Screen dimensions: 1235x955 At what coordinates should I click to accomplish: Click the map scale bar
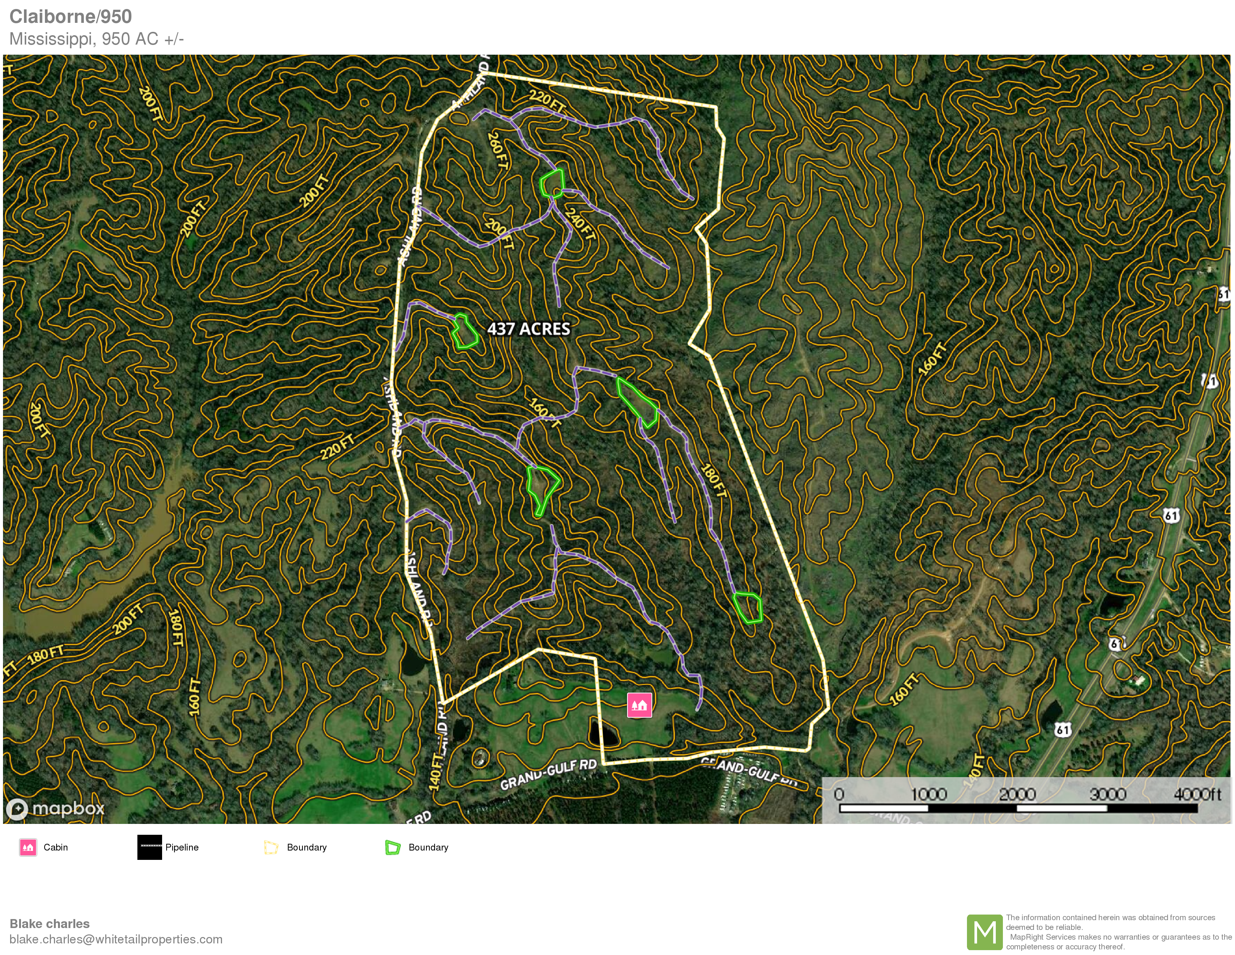coord(1018,808)
